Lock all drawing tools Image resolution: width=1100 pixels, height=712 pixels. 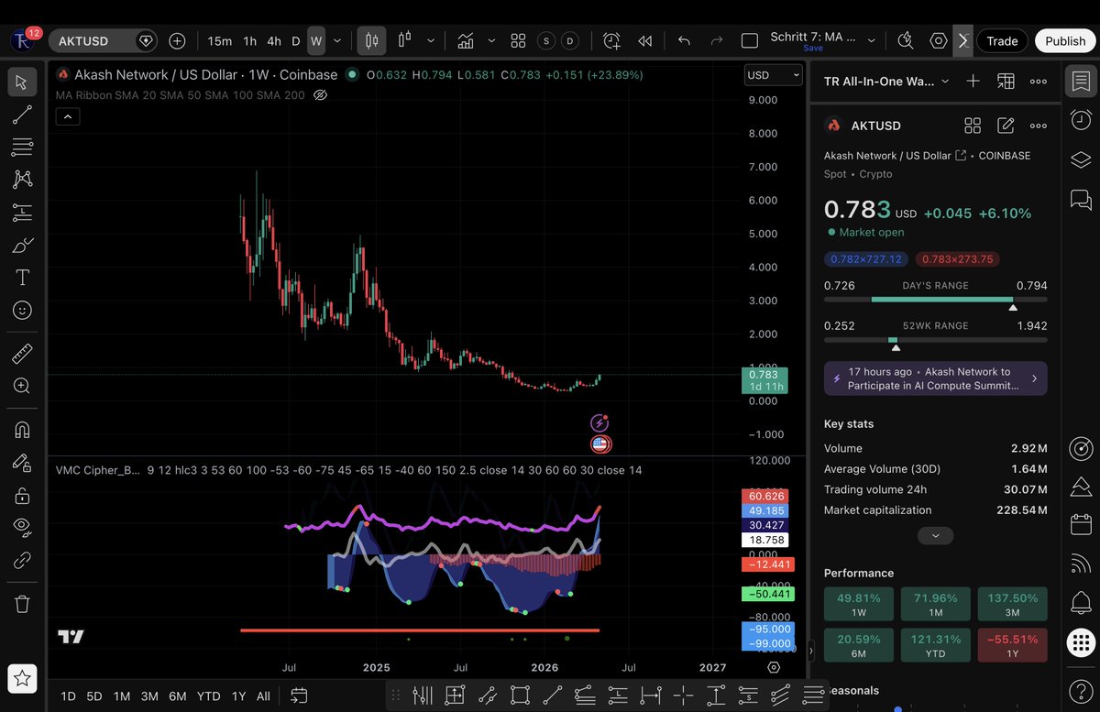tap(23, 495)
